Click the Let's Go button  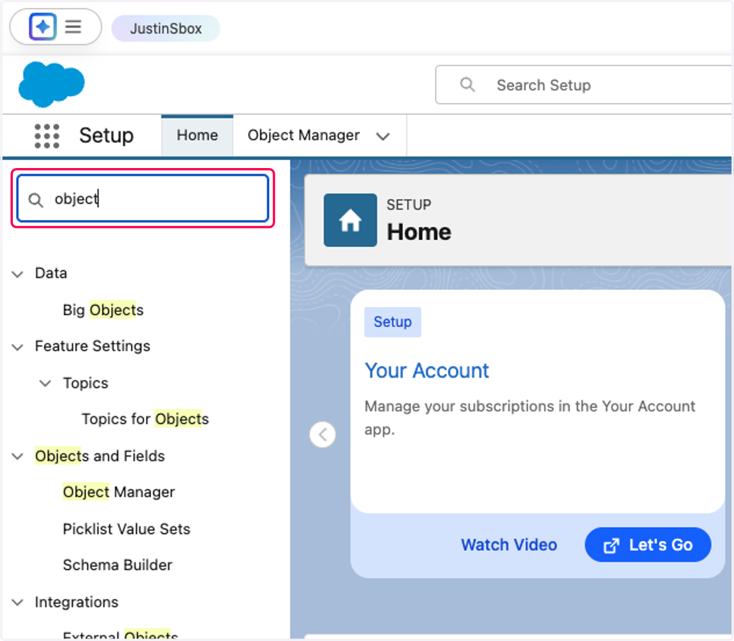[x=648, y=544]
